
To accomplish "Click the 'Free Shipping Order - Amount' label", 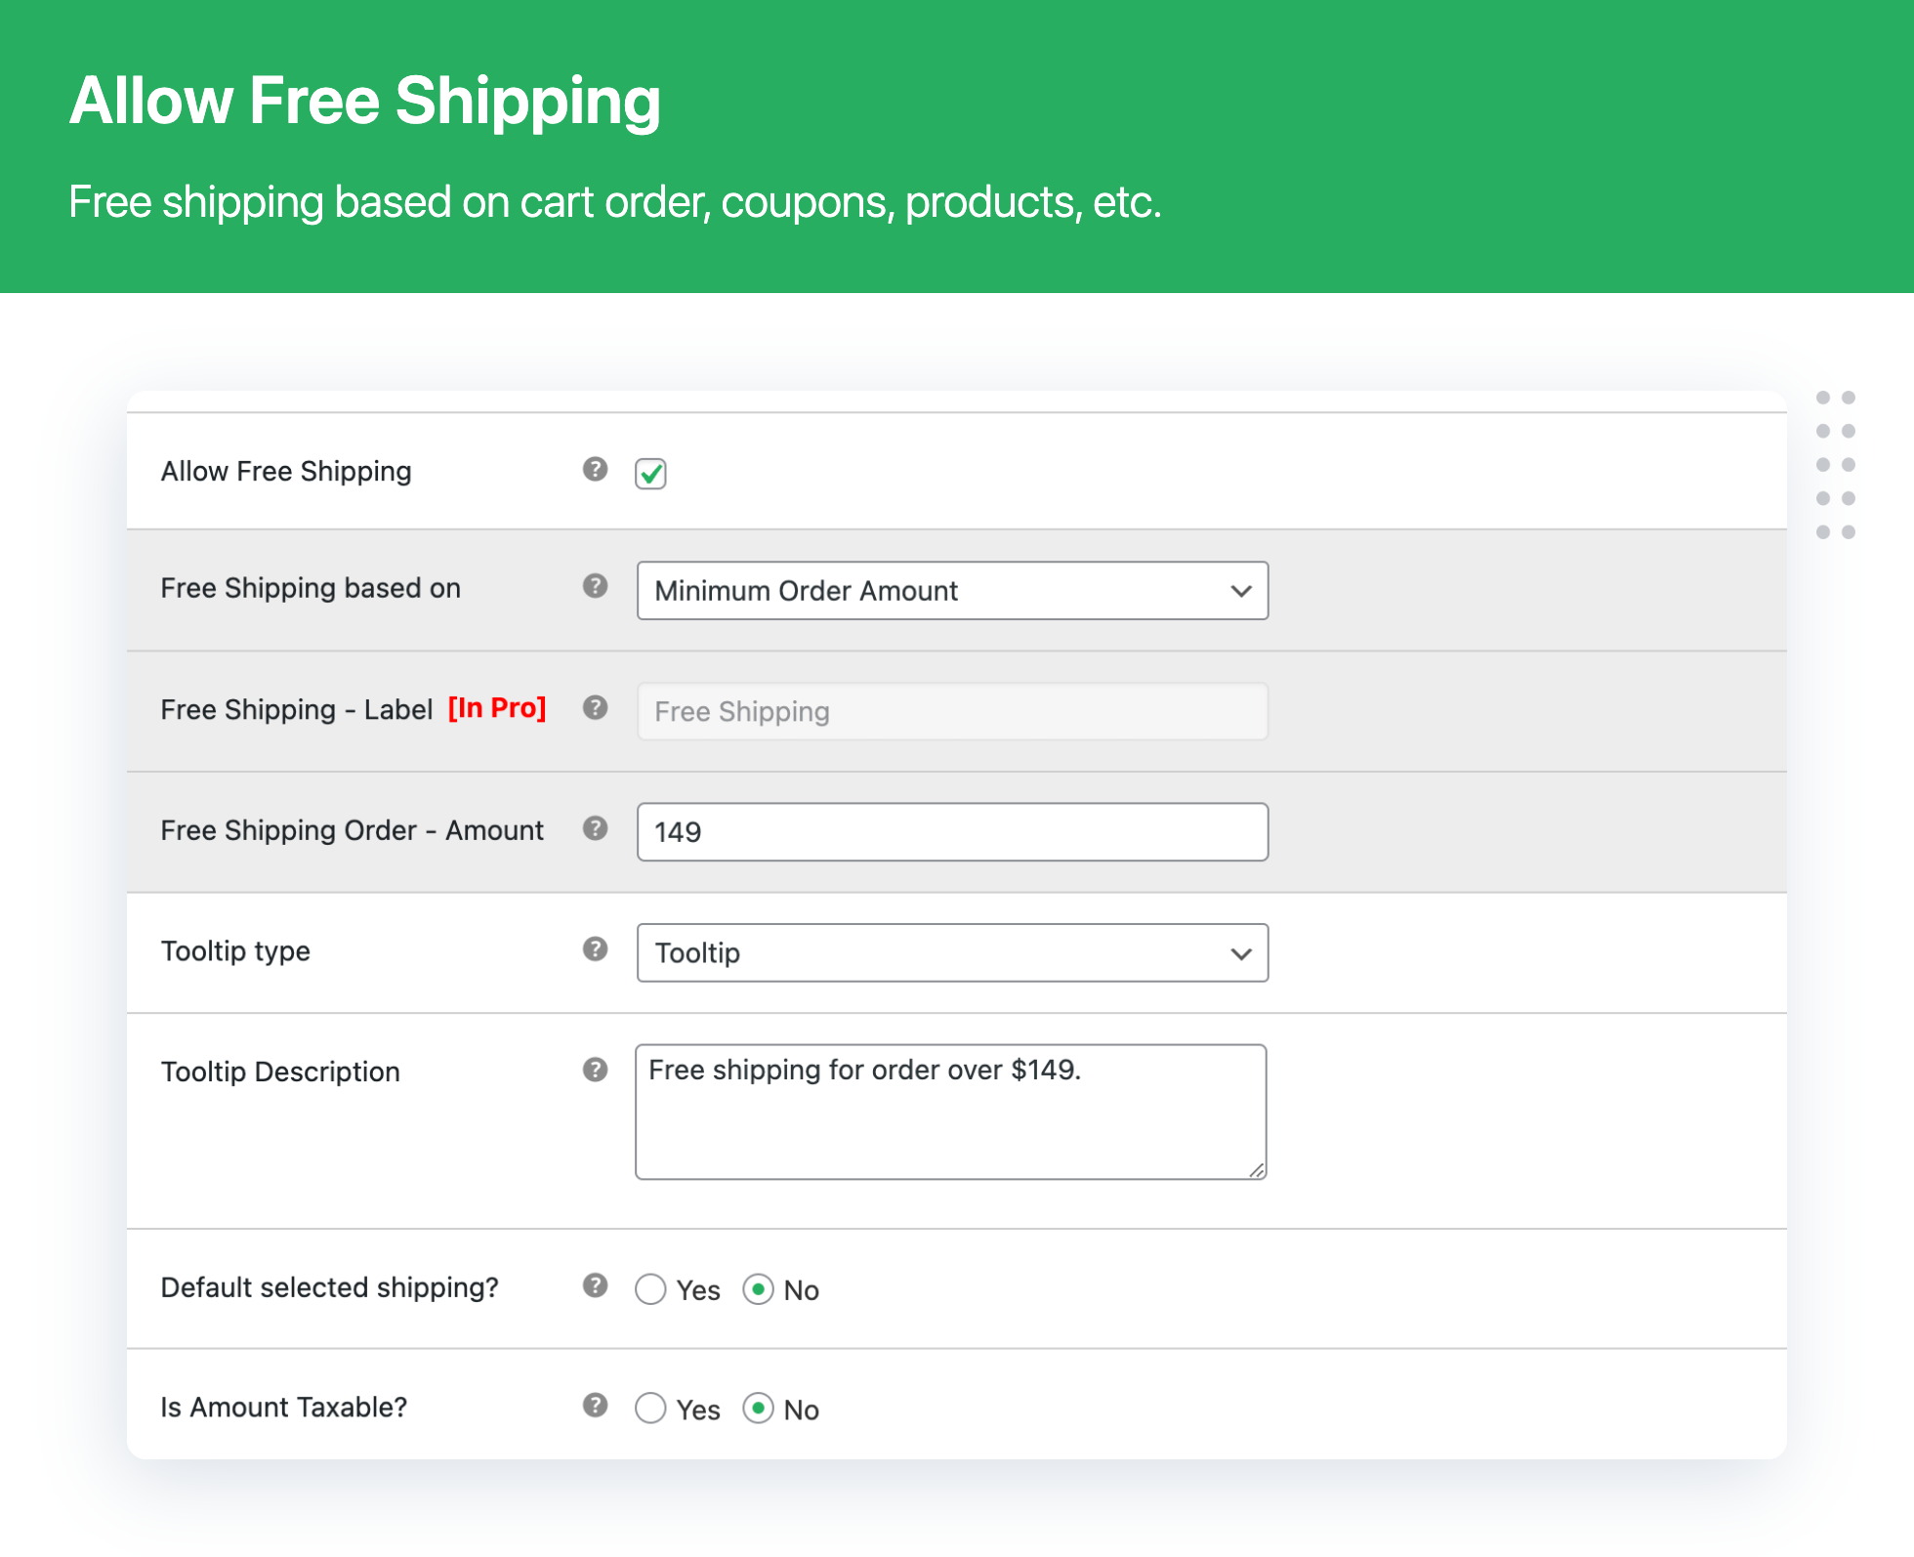I will (x=352, y=830).
